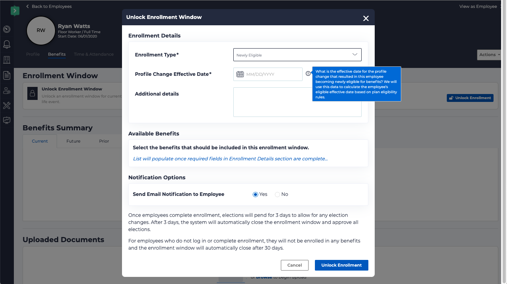Click the calendar icon in the date field
507x284 pixels.
pyautogui.click(x=240, y=74)
